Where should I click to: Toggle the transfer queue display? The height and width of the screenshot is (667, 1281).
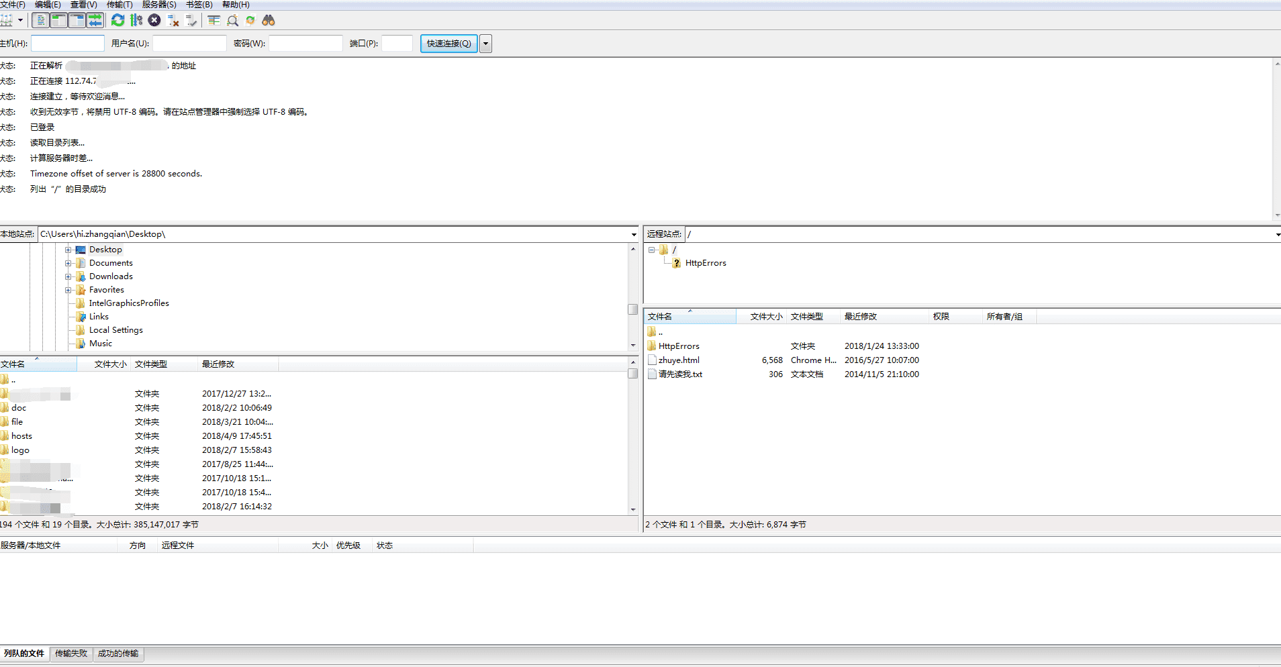[95, 20]
